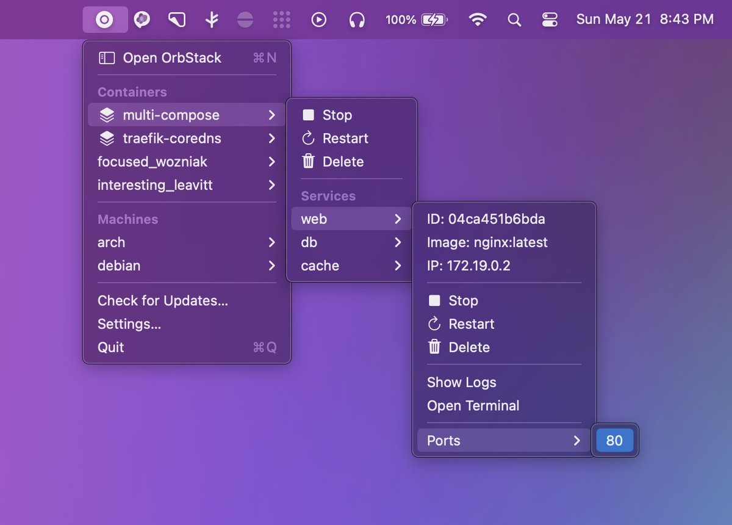Image resolution: width=732 pixels, height=525 pixels.
Task: Restart the web service container
Action: [x=504, y=324]
